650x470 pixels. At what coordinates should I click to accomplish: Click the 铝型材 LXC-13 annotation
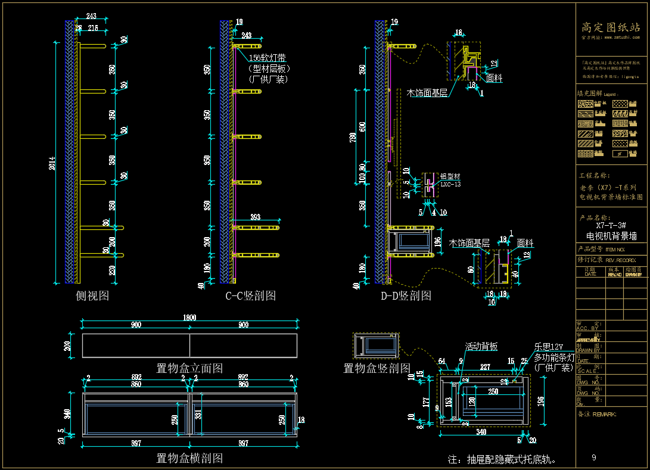click(450, 180)
